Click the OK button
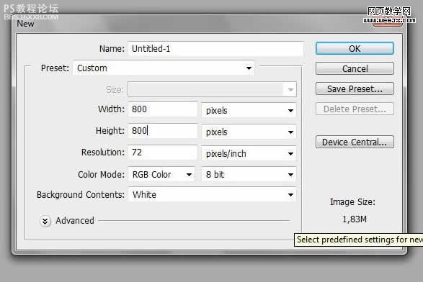Image resolution: width=423 pixels, height=282 pixels. pos(355,48)
